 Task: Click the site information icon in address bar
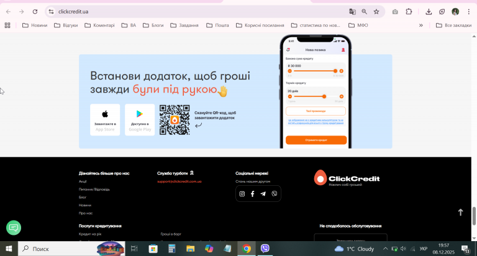point(51,12)
